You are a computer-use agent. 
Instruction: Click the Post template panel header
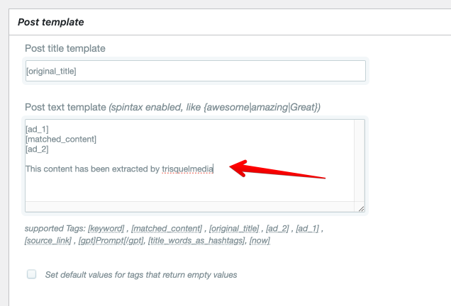pos(50,22)
